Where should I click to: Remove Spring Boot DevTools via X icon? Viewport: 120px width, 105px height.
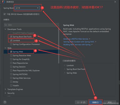65,69
